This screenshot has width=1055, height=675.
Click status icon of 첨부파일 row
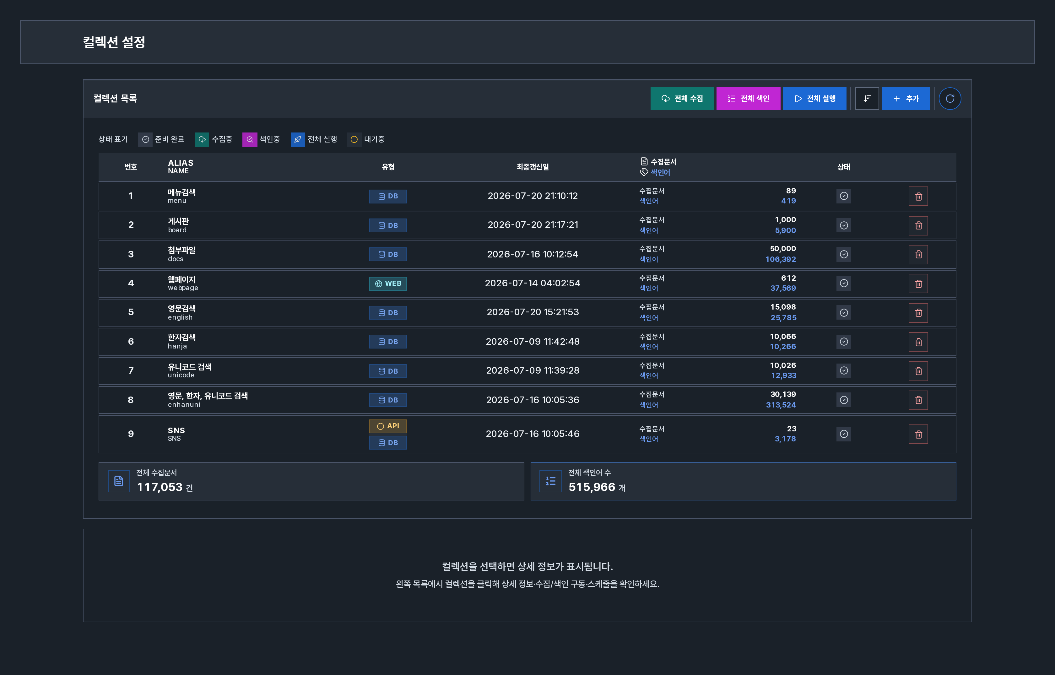844,254
